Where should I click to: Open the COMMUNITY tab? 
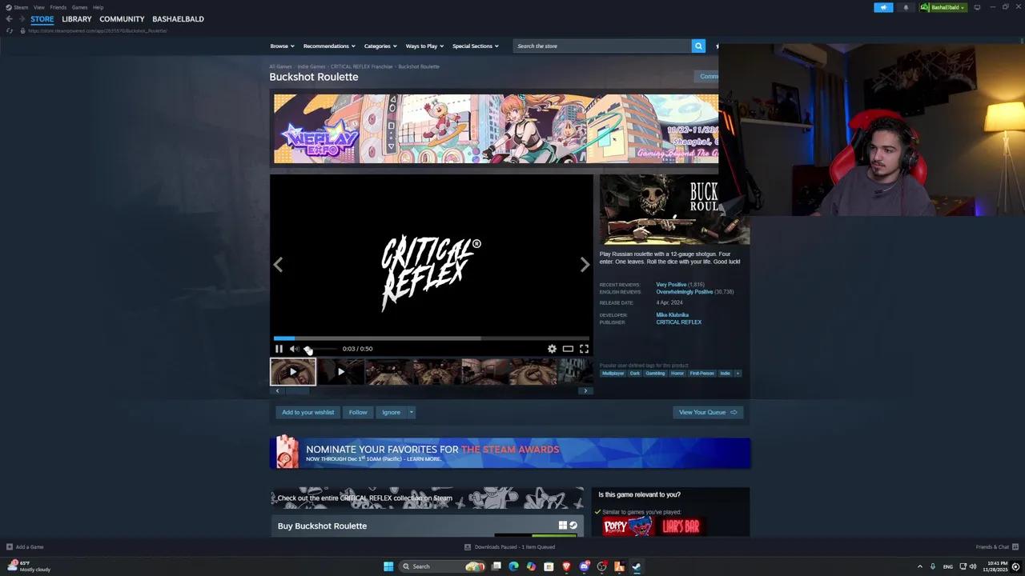tap(122, 18)
